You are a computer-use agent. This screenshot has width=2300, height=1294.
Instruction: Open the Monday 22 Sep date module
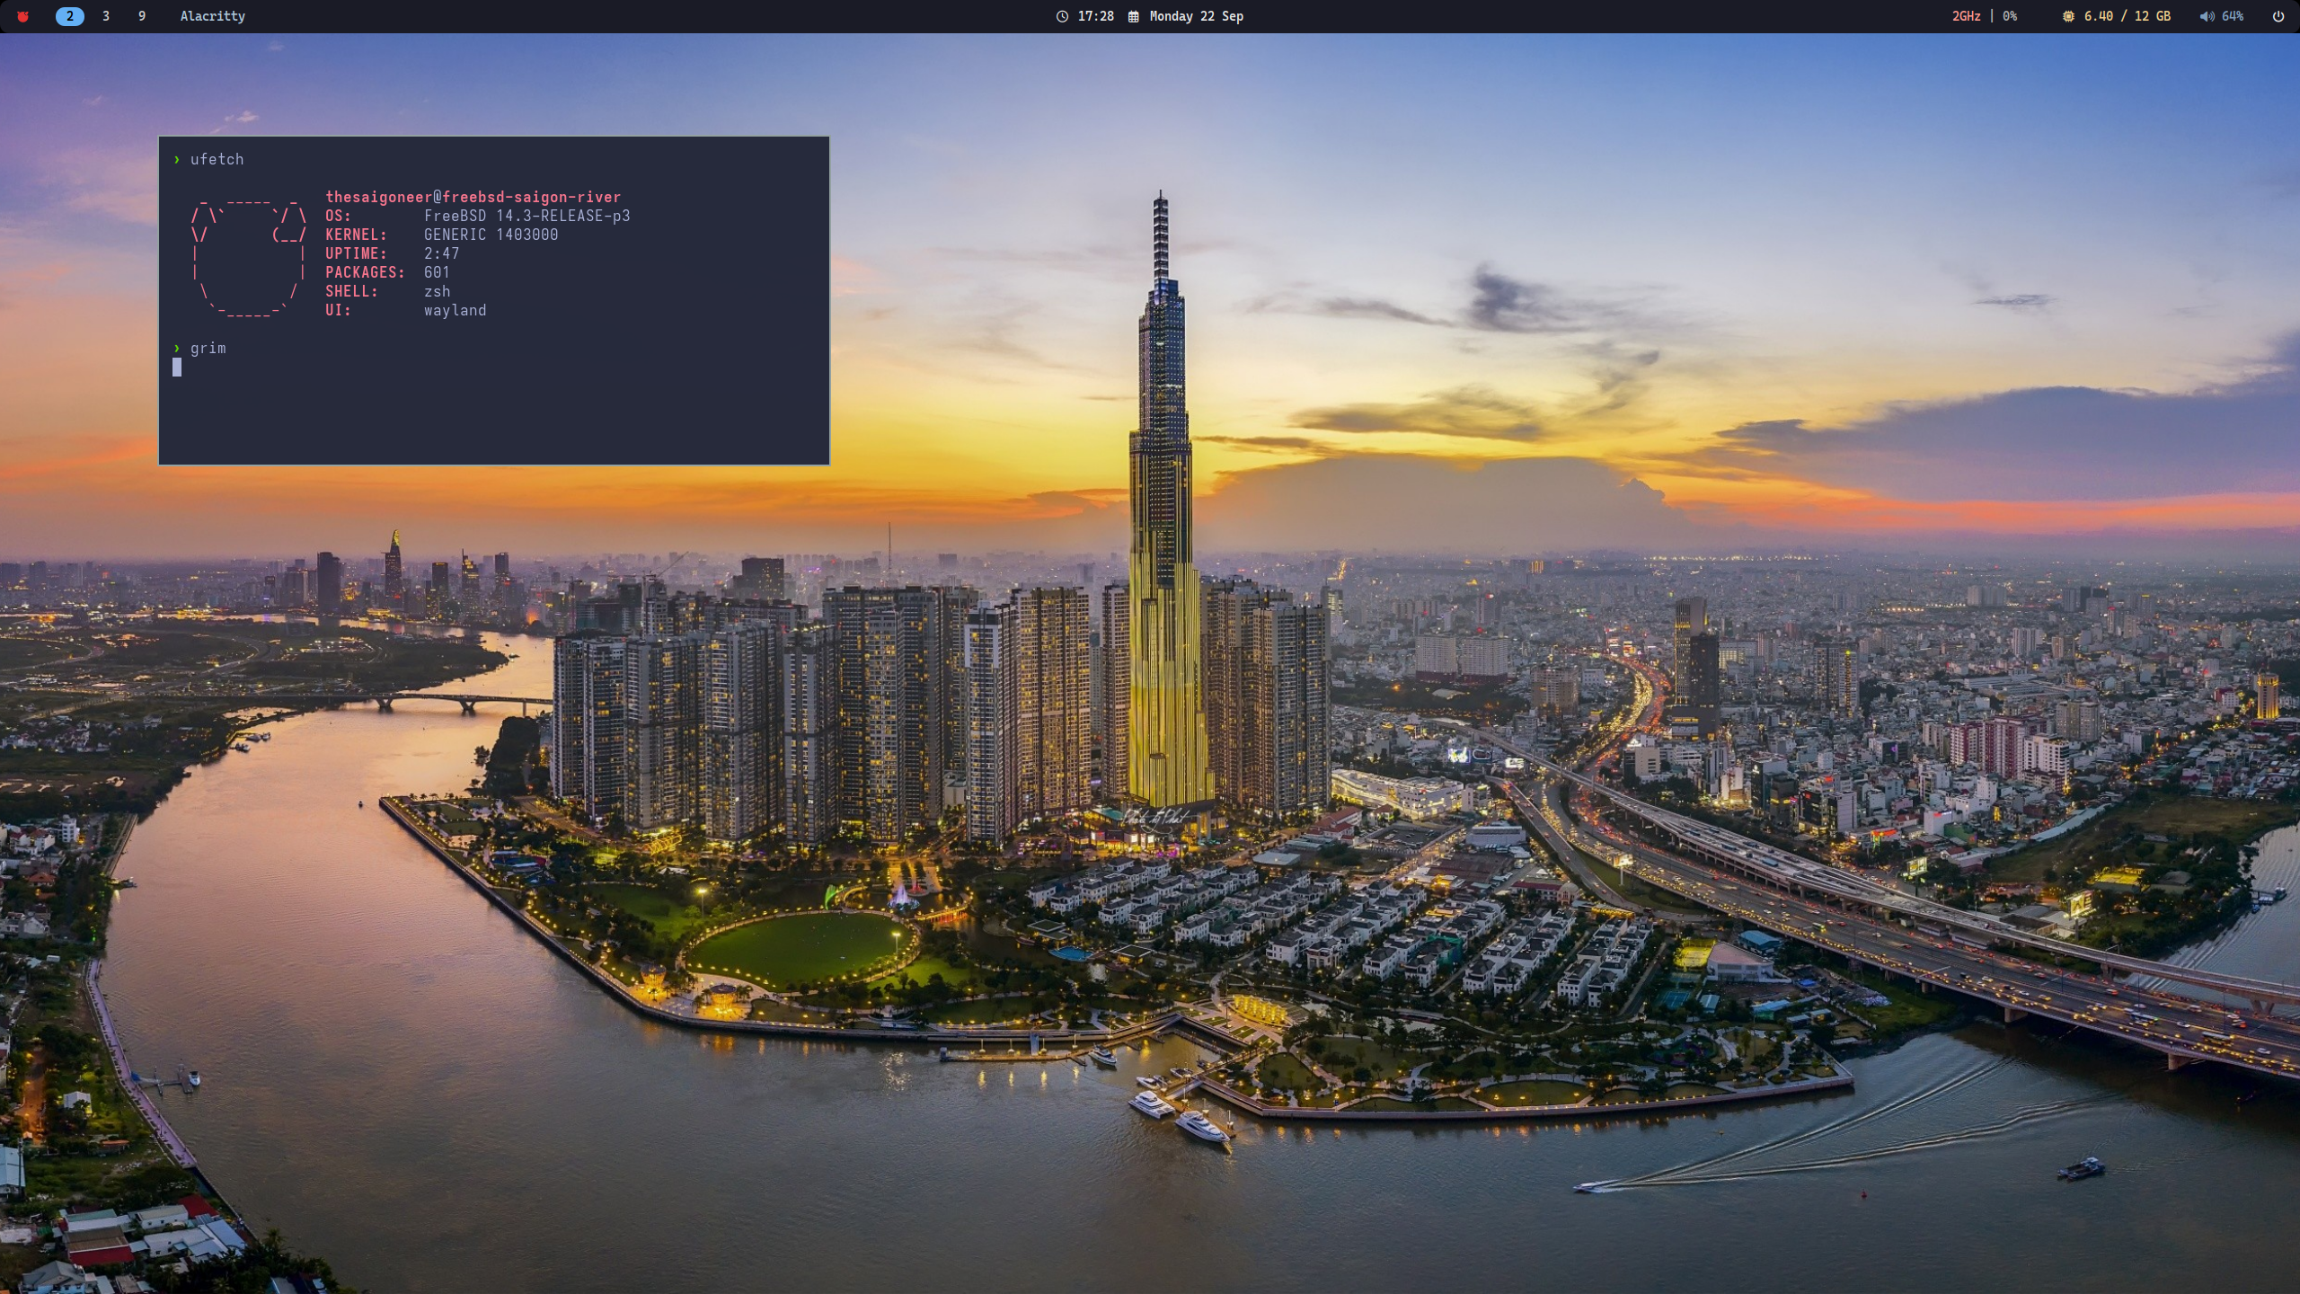(1196, 16)
